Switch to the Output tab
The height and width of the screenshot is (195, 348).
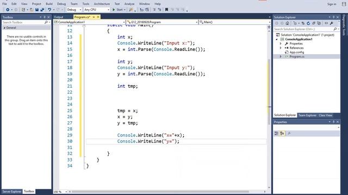(58, 17)
